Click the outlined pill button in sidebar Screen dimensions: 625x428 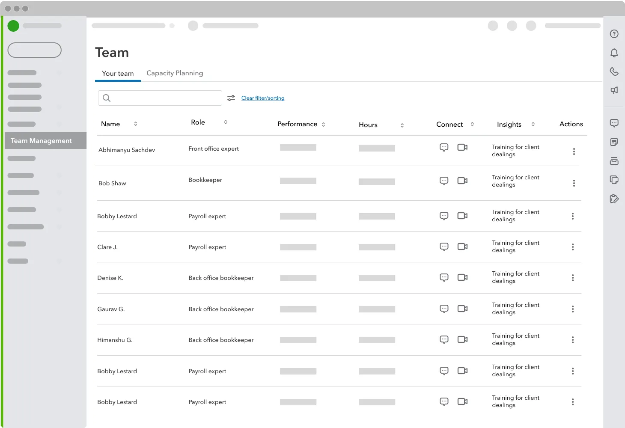coord(35,50)
